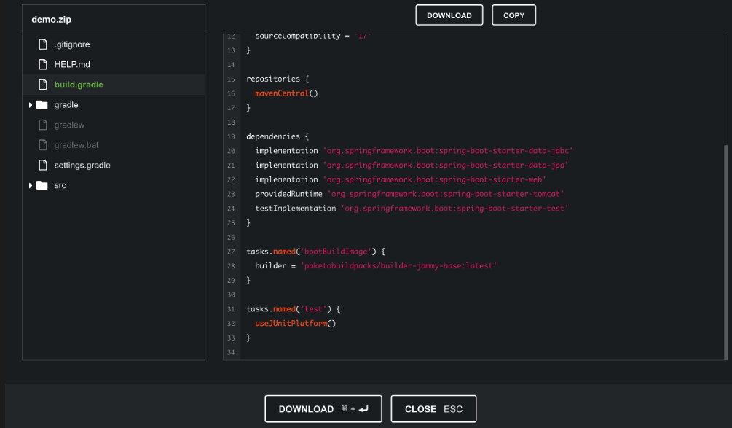Click the src folder icon
Viewport: 732px width, 428px height.
42,185
